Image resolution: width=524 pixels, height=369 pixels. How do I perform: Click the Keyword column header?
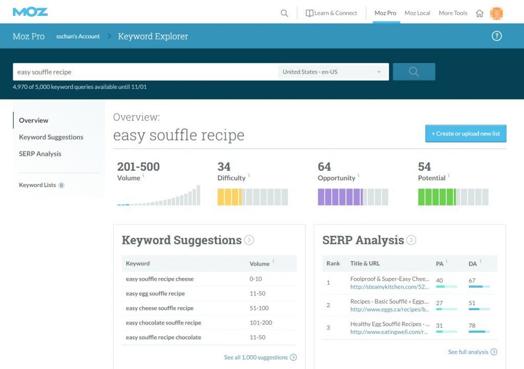click(138, 263)
